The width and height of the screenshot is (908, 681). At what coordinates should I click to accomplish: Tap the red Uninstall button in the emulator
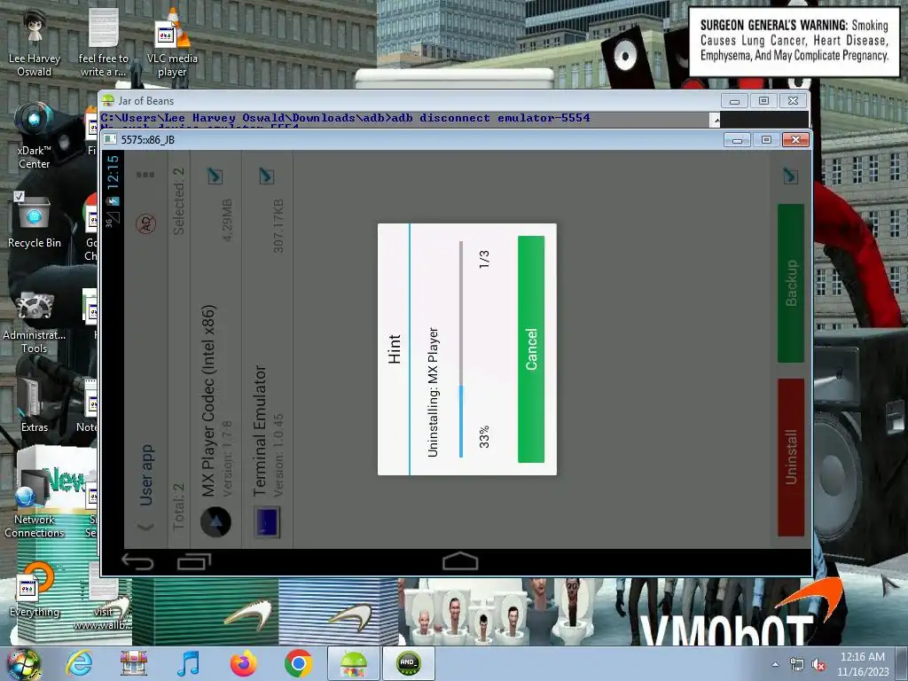pos(791,457)
